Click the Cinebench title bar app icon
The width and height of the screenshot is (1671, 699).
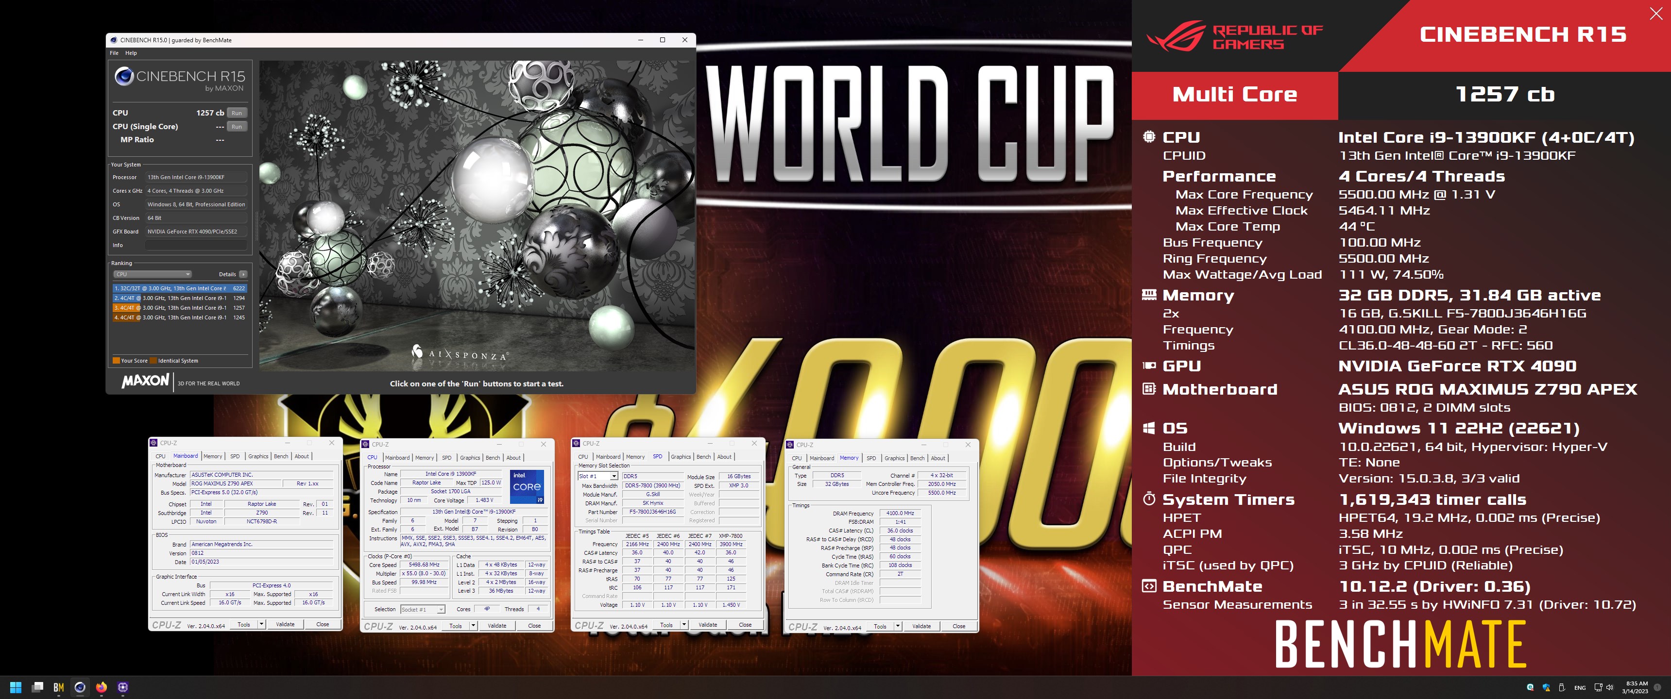[114, 40]
